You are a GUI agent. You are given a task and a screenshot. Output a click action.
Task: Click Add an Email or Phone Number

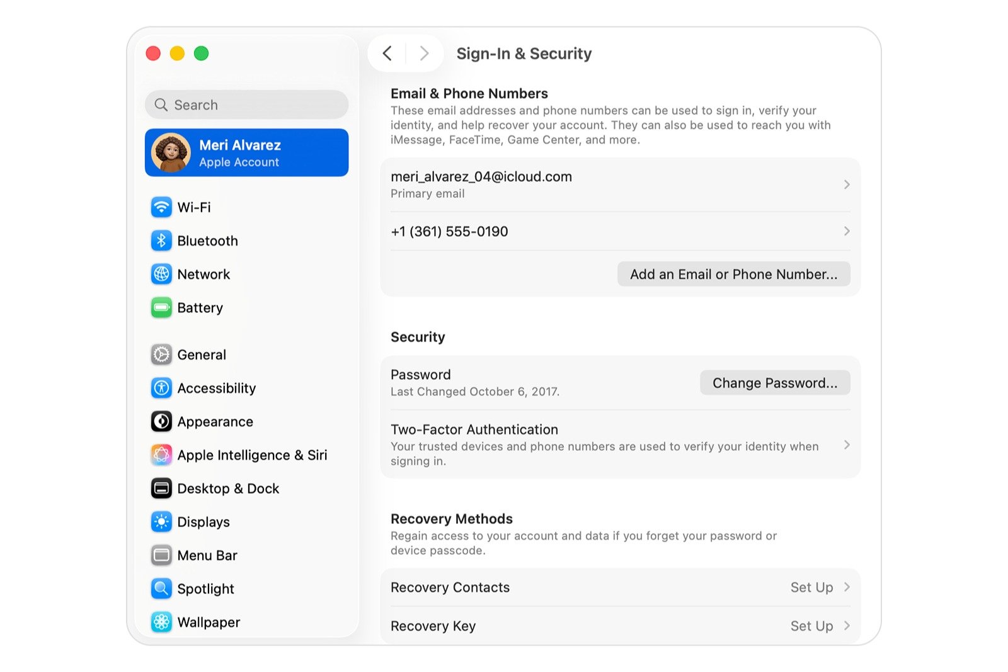point(733,275)
